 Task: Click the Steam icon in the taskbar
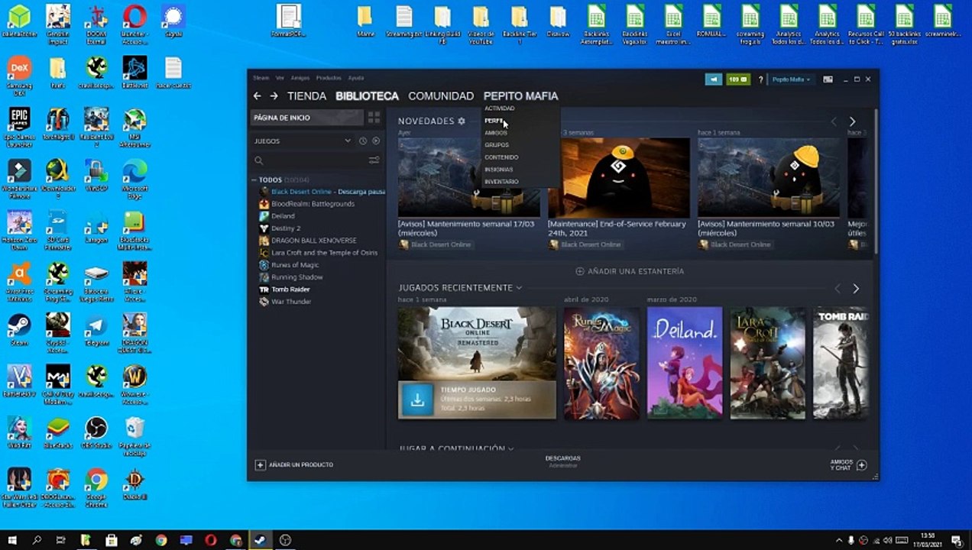pyautogui.click(x=260, y=540)
